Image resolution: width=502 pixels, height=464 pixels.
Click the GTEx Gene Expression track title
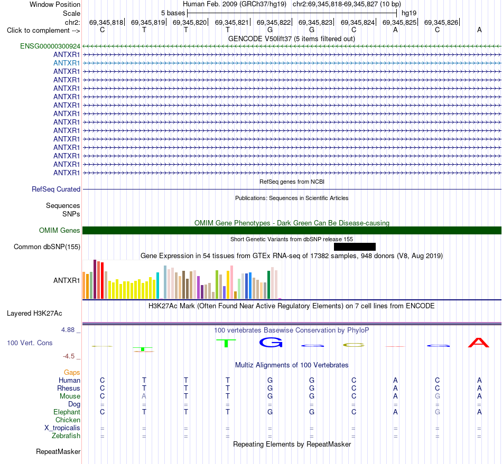(292, 256)
